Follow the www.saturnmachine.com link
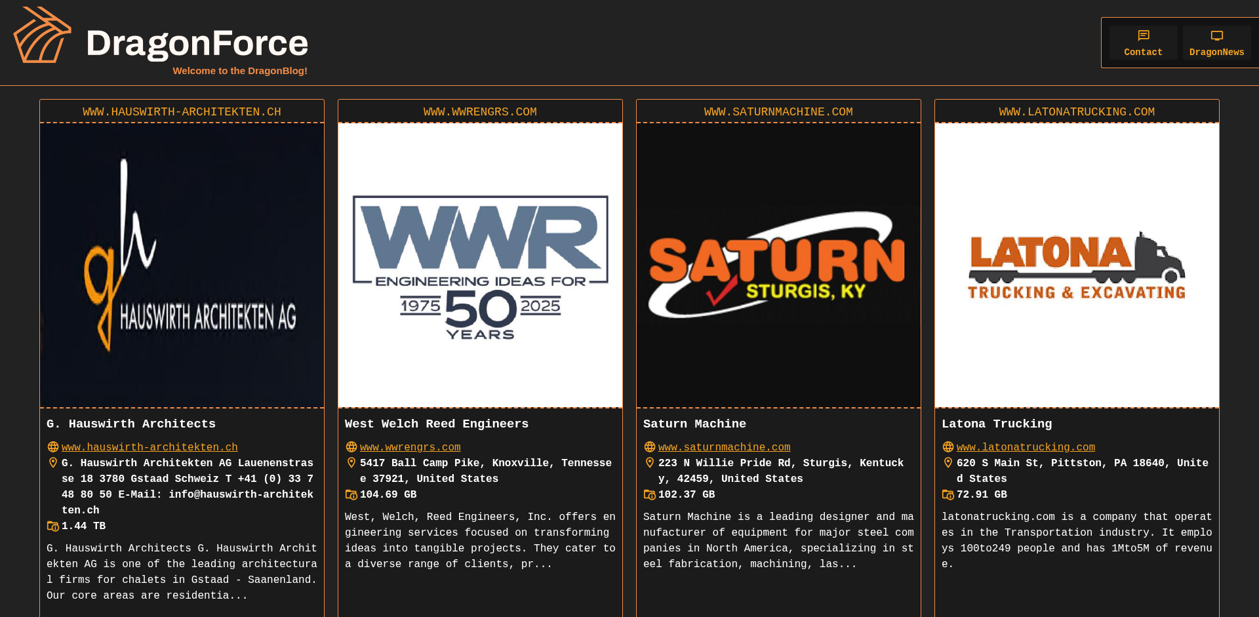The width and height of the screenshot is (1259, 617). tap(724, 447)
